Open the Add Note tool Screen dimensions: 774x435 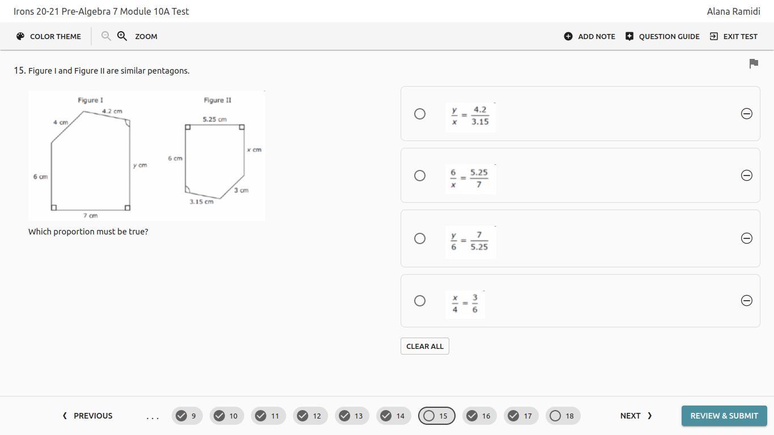589,36
